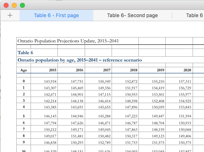The image size is (204, 152).
Task: Select cell 151,753 in the age 9 row
Action: [125, 142]
